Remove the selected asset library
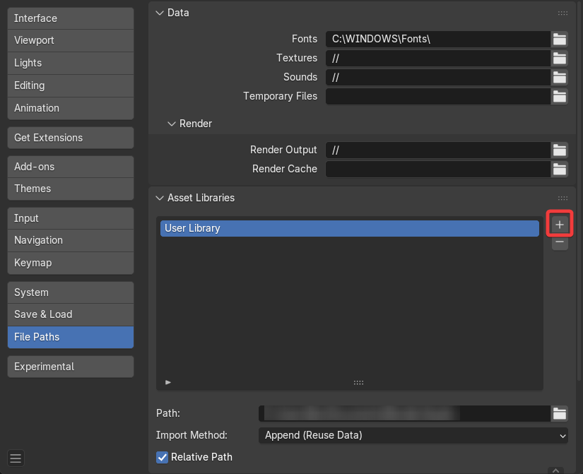This screenshot has width=583, height=474. point(560,242)
